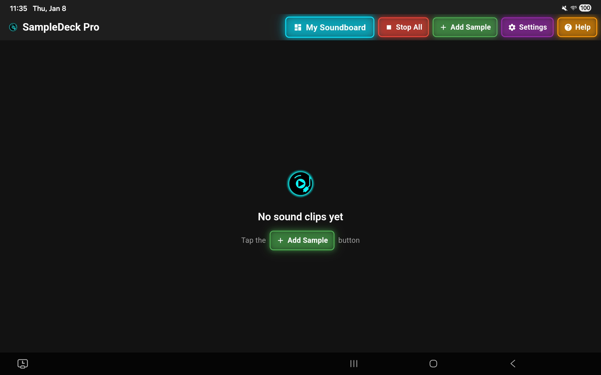601x375 pixels.
Task: Tap the battery 100 indicator
Action: point(585,8)
